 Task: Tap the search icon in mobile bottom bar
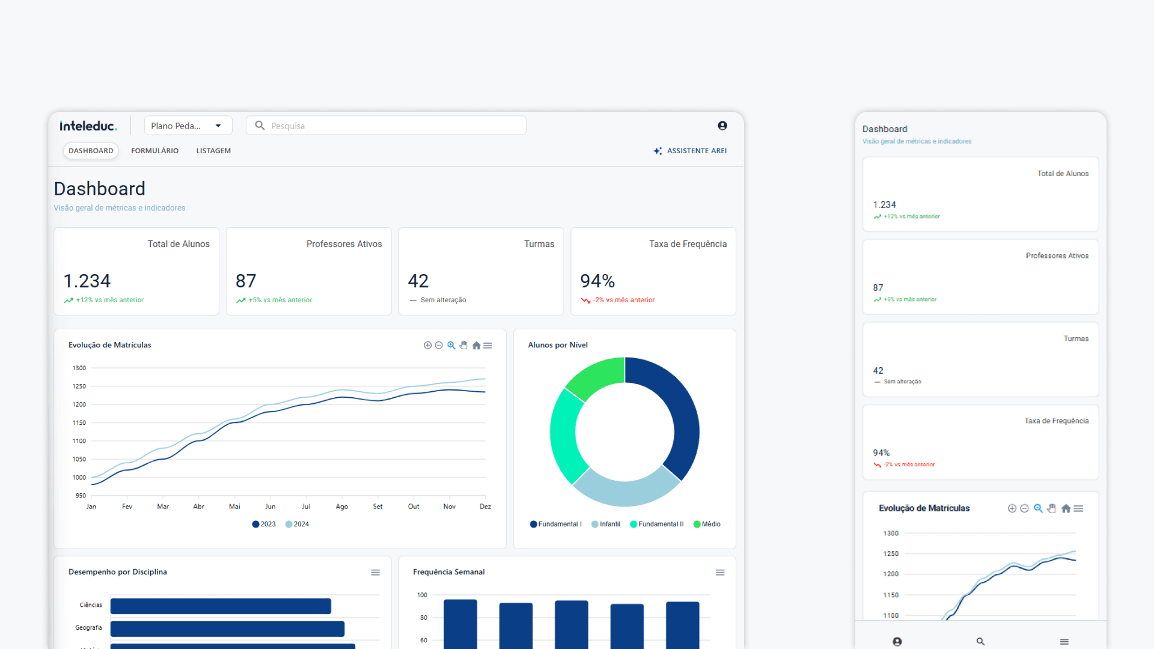[x=981, y=642]
